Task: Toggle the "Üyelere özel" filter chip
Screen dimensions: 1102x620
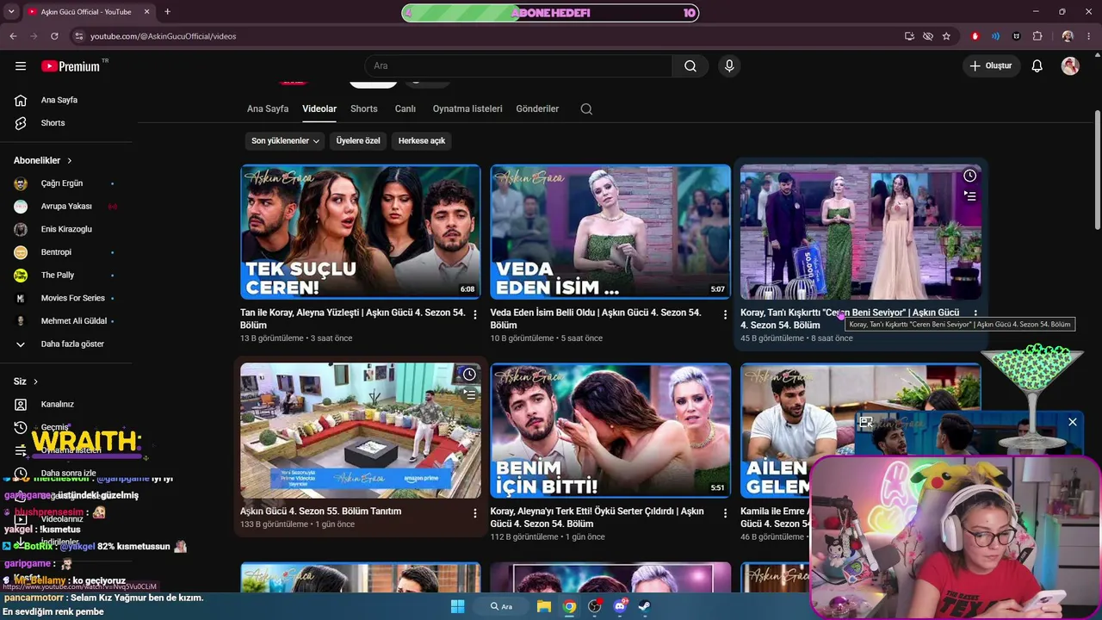Action: (x=358, y=140)
